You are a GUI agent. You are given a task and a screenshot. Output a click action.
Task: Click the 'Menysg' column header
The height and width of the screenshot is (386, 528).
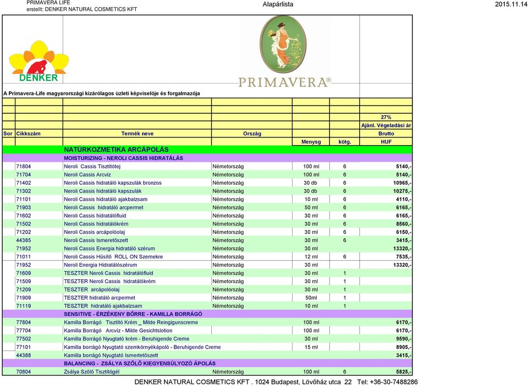pos(311,142)
